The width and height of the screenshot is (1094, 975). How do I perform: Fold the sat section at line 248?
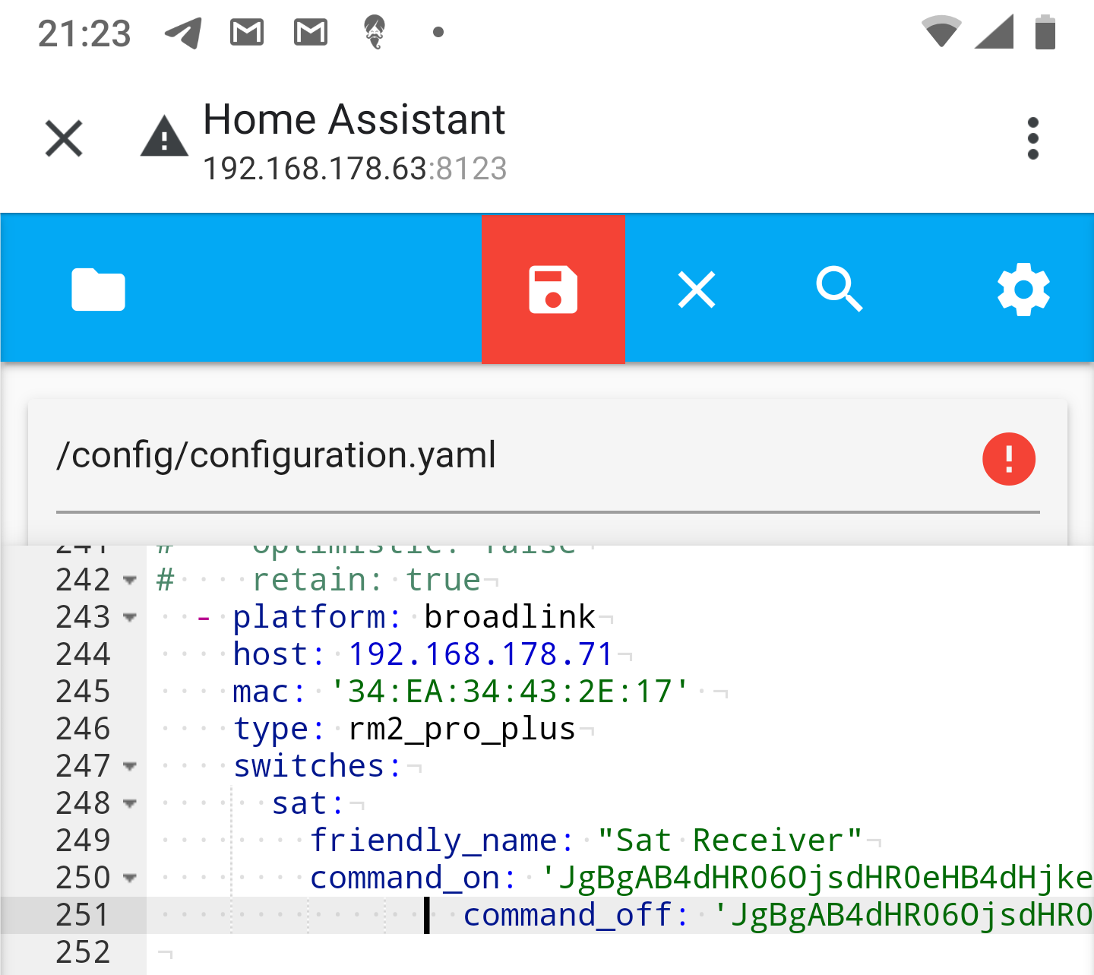click(x=130, y=804)
